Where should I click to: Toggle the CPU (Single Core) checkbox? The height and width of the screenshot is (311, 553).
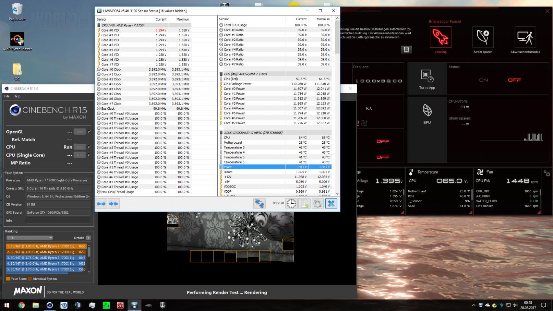(x=89, y=155)
